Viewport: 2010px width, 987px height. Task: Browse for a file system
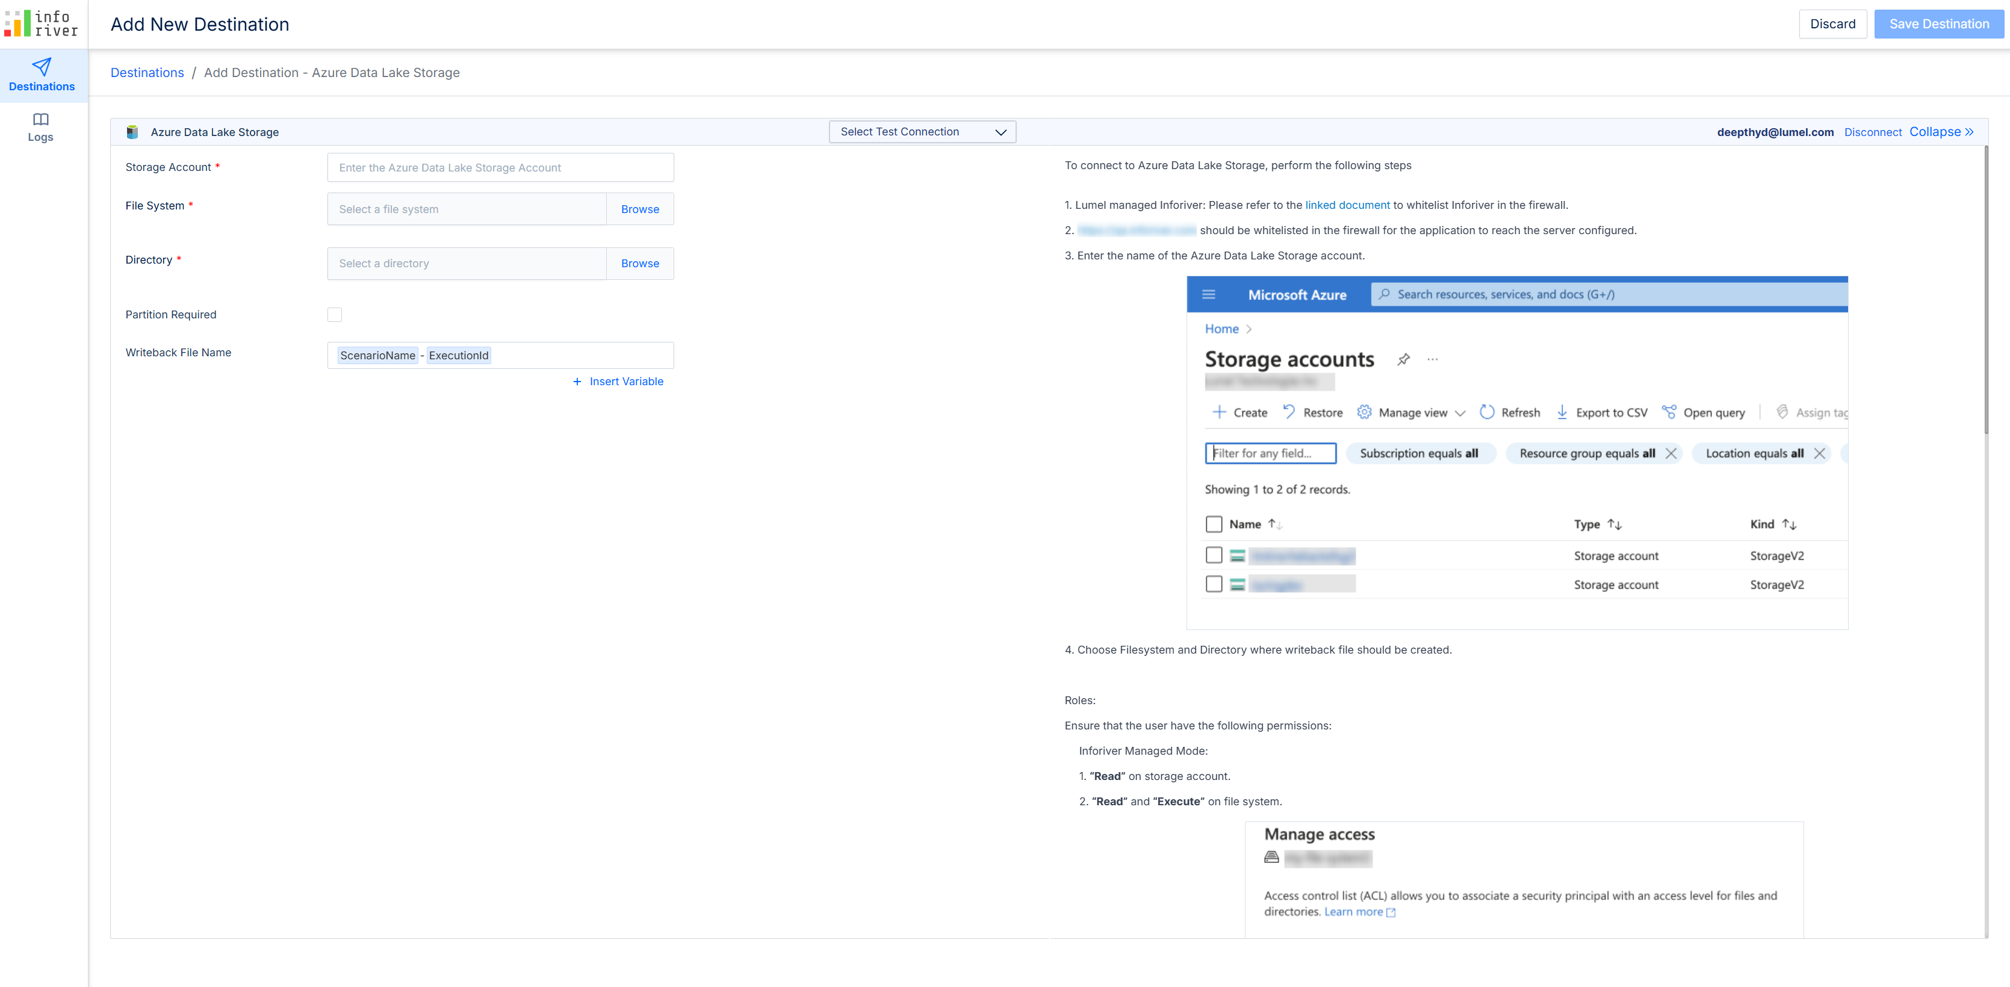640,209
